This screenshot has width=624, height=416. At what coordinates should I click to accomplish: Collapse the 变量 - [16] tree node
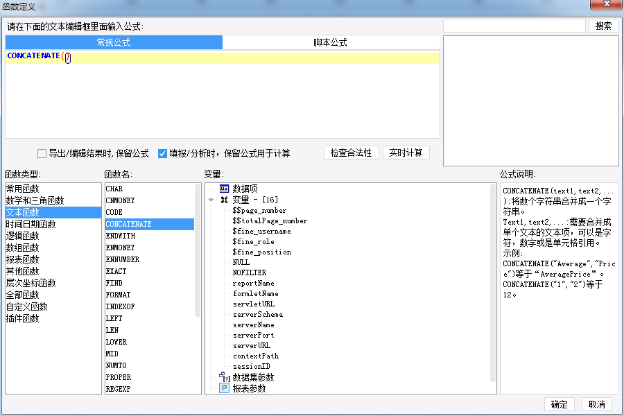pos(211,200)
